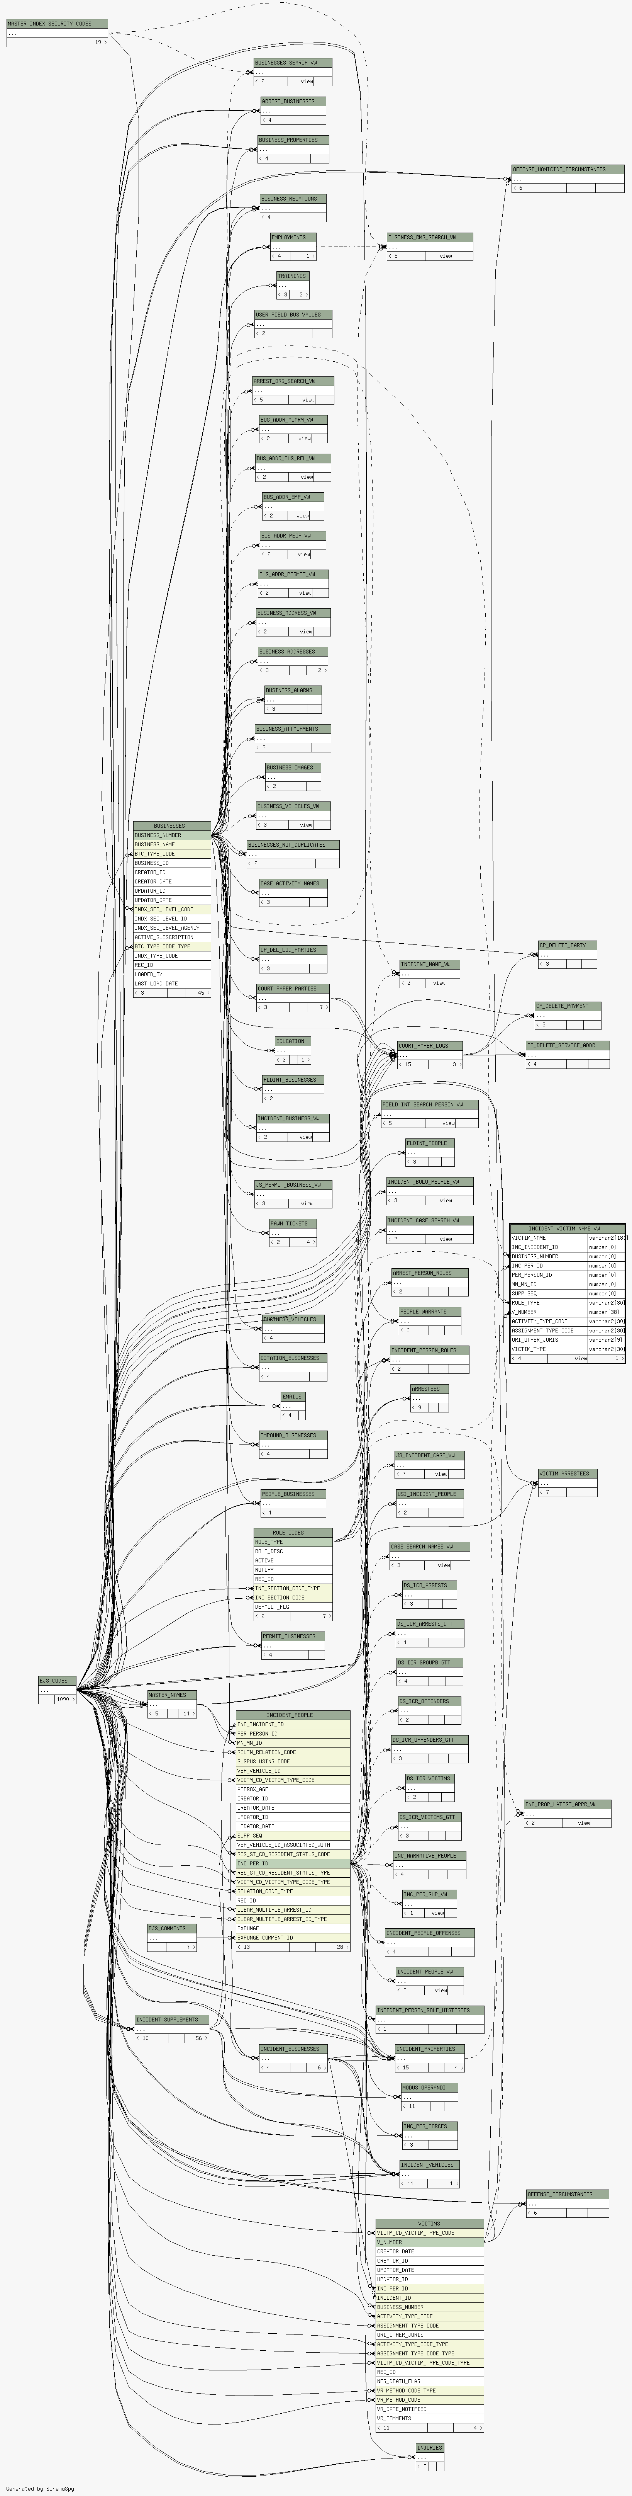This screenshot has width=632, height=2496.
Task: Click the INCIDENT_PROPERTIES table title
Action: (x=430, y=2049)
